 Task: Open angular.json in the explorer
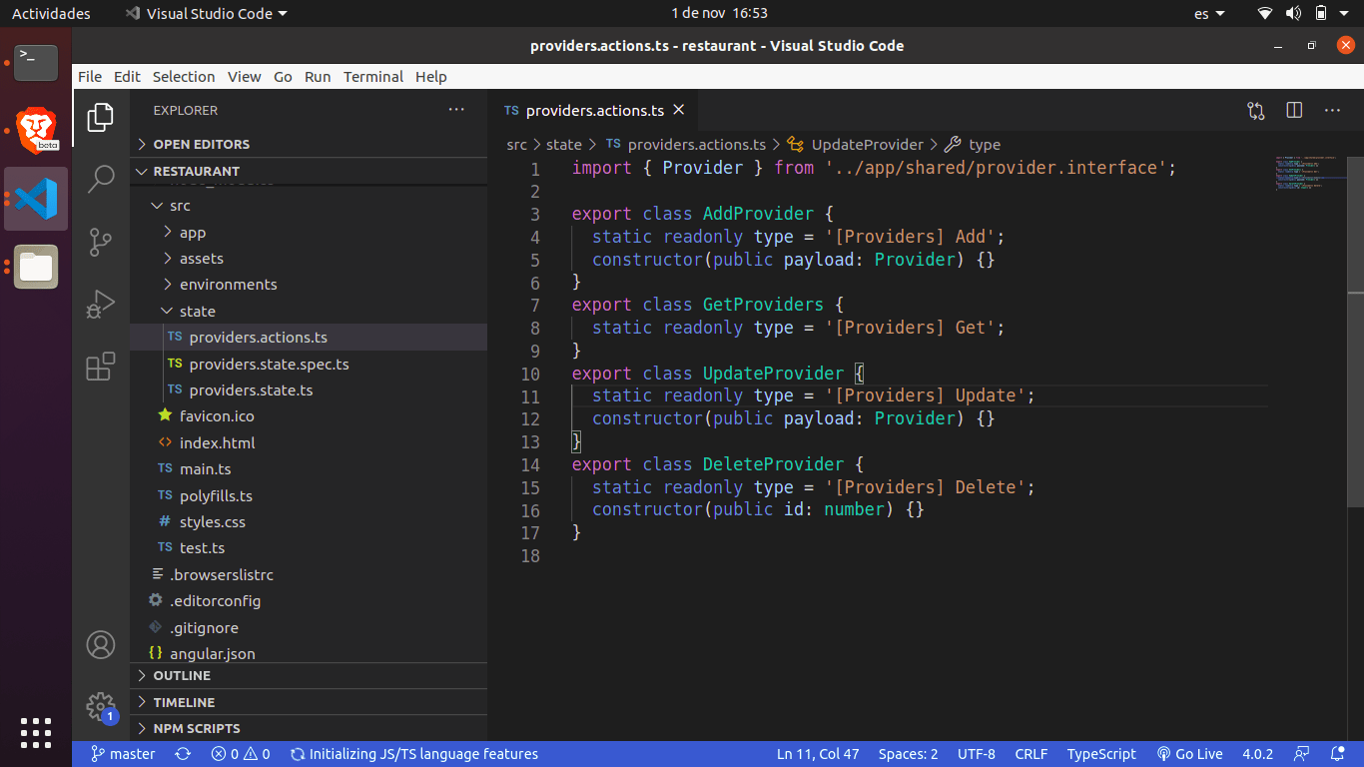(309, 653)
